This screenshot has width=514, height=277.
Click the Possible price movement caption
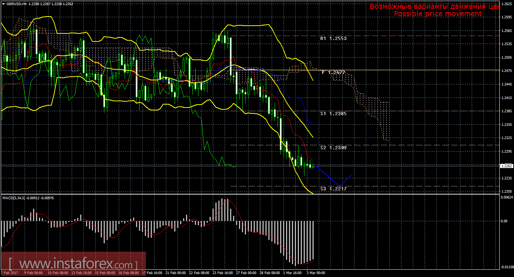[x=438, y=14]
